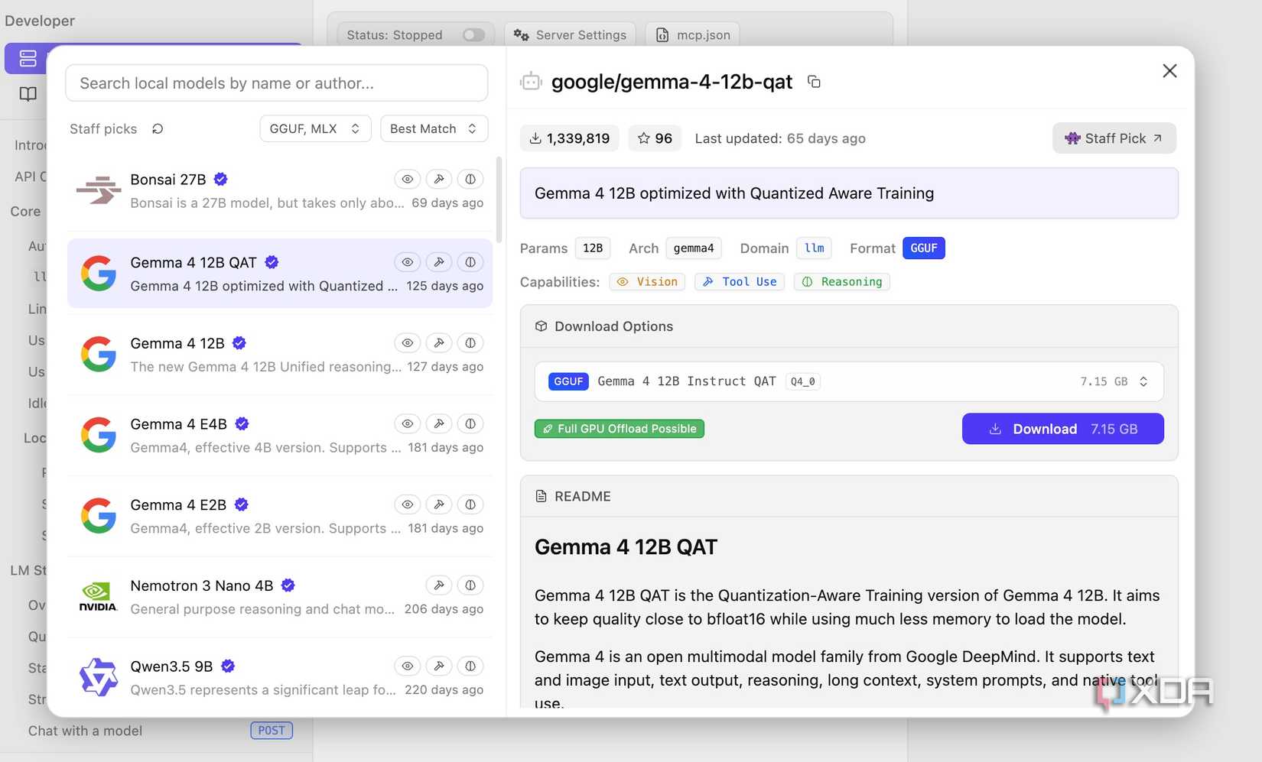
Task: Refresh the Staff picks list
Action: point(158,128)
